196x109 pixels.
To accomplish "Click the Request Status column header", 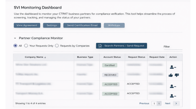I will click(x=137, y=57).
